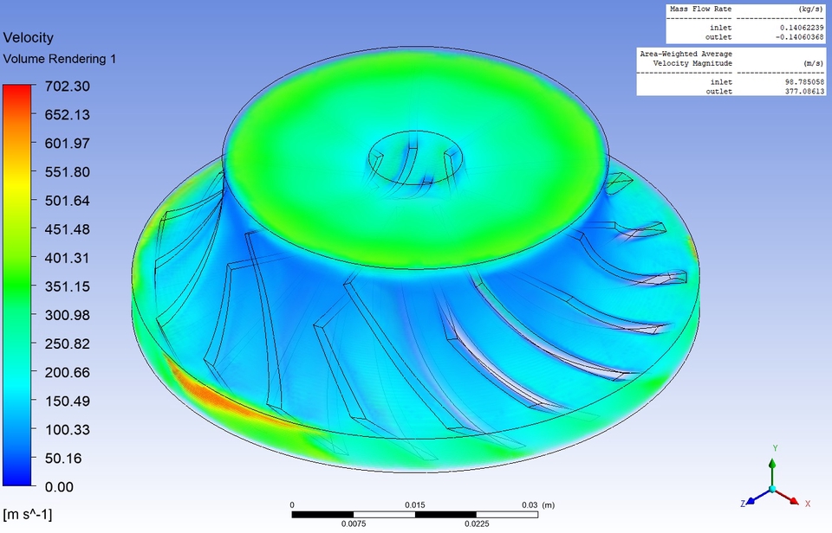Click the 702.30 maximum legend value
This screenshot has height=533, width=832.
click(x=68, y=86)
